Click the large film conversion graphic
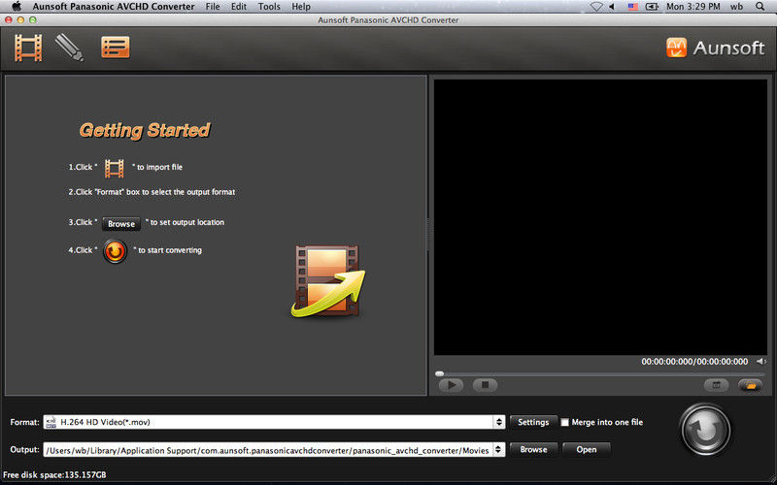Viewport: 777px width, 485px height. (x=328, y=280)
